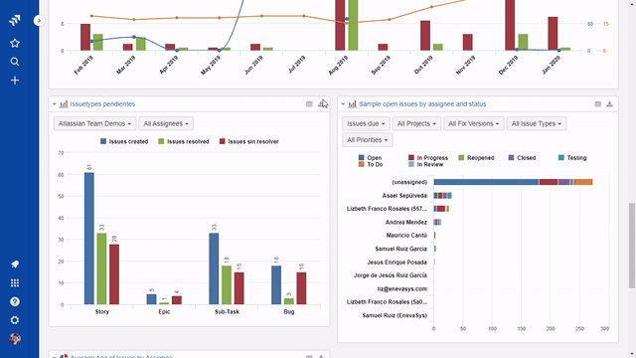636x358 pixels.
Task: Click the Aug 2019 axis label
Action: (338, 66)
